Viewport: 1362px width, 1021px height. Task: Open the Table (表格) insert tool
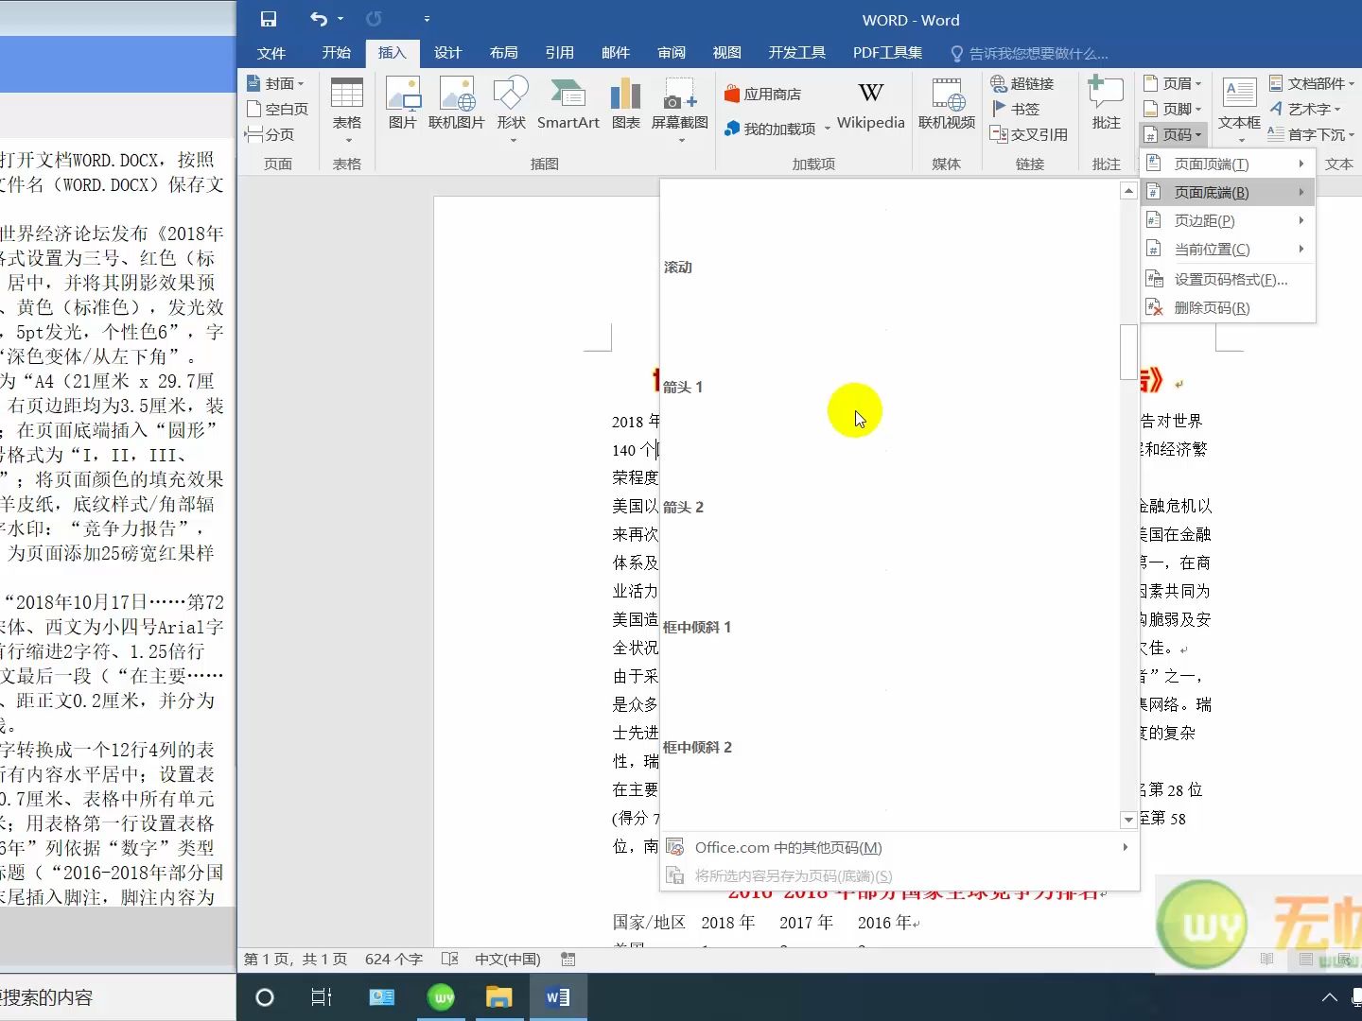pyautogui.click(x=347, y=109)
